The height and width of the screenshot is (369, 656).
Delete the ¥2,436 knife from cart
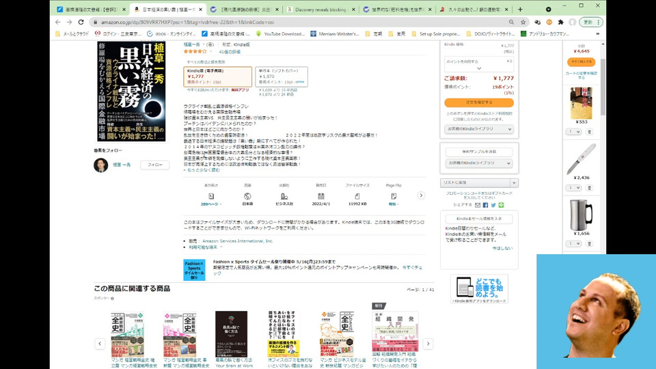(590, 188)
